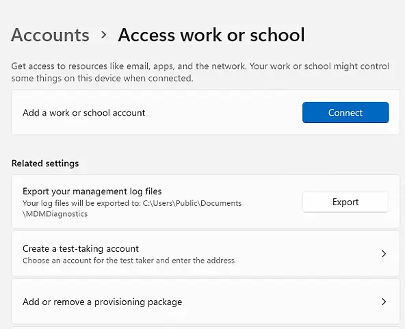Screen dimensions: 405x329
Task: Select the Access work or school heading
Action: point(211,35)
